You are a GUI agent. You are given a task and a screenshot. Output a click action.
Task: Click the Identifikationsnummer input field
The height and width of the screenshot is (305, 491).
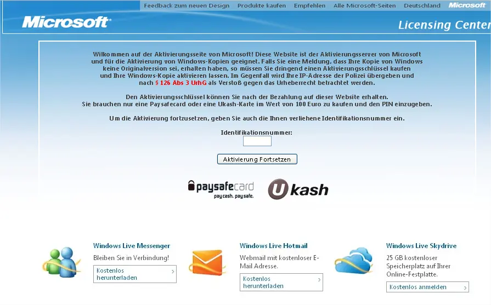(x=257, y=141)
